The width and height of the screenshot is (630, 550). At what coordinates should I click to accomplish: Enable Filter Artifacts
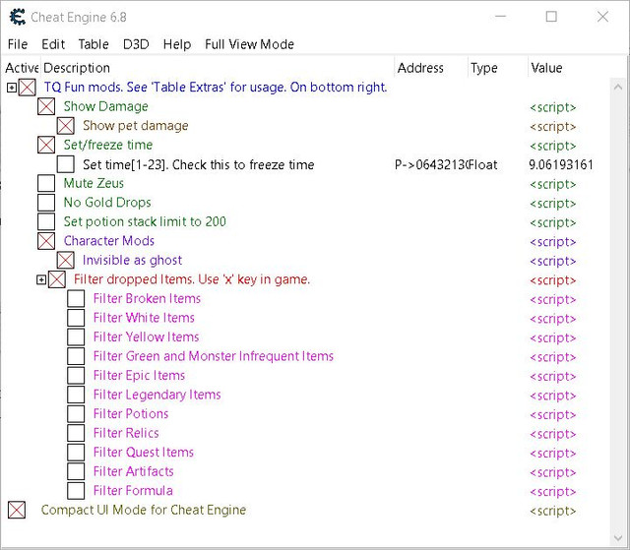(x=76, y=471)
